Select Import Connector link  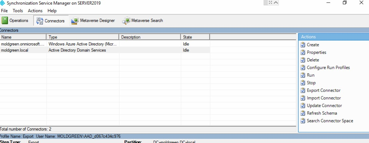(x=324, y=98)
